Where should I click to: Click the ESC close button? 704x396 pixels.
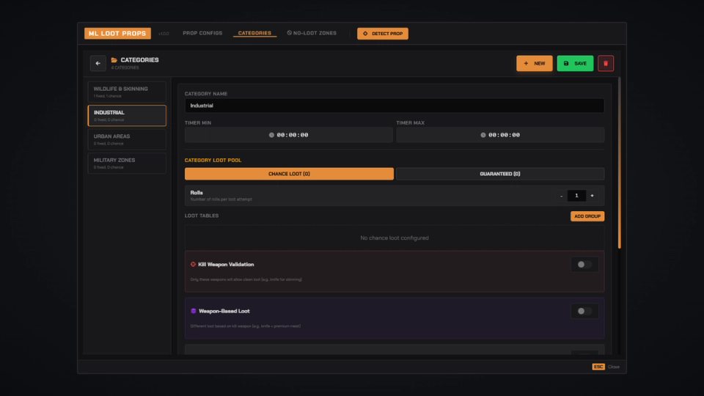(598, 367)
